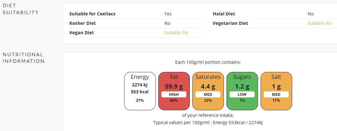Click the Halal Diet label
Screen dimensions: 337x131
click(224, 14)
